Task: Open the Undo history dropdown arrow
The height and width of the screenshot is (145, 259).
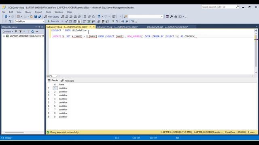Action: pos(102,17)
